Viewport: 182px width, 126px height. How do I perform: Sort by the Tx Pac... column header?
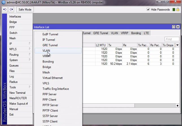tap(144, 45)
